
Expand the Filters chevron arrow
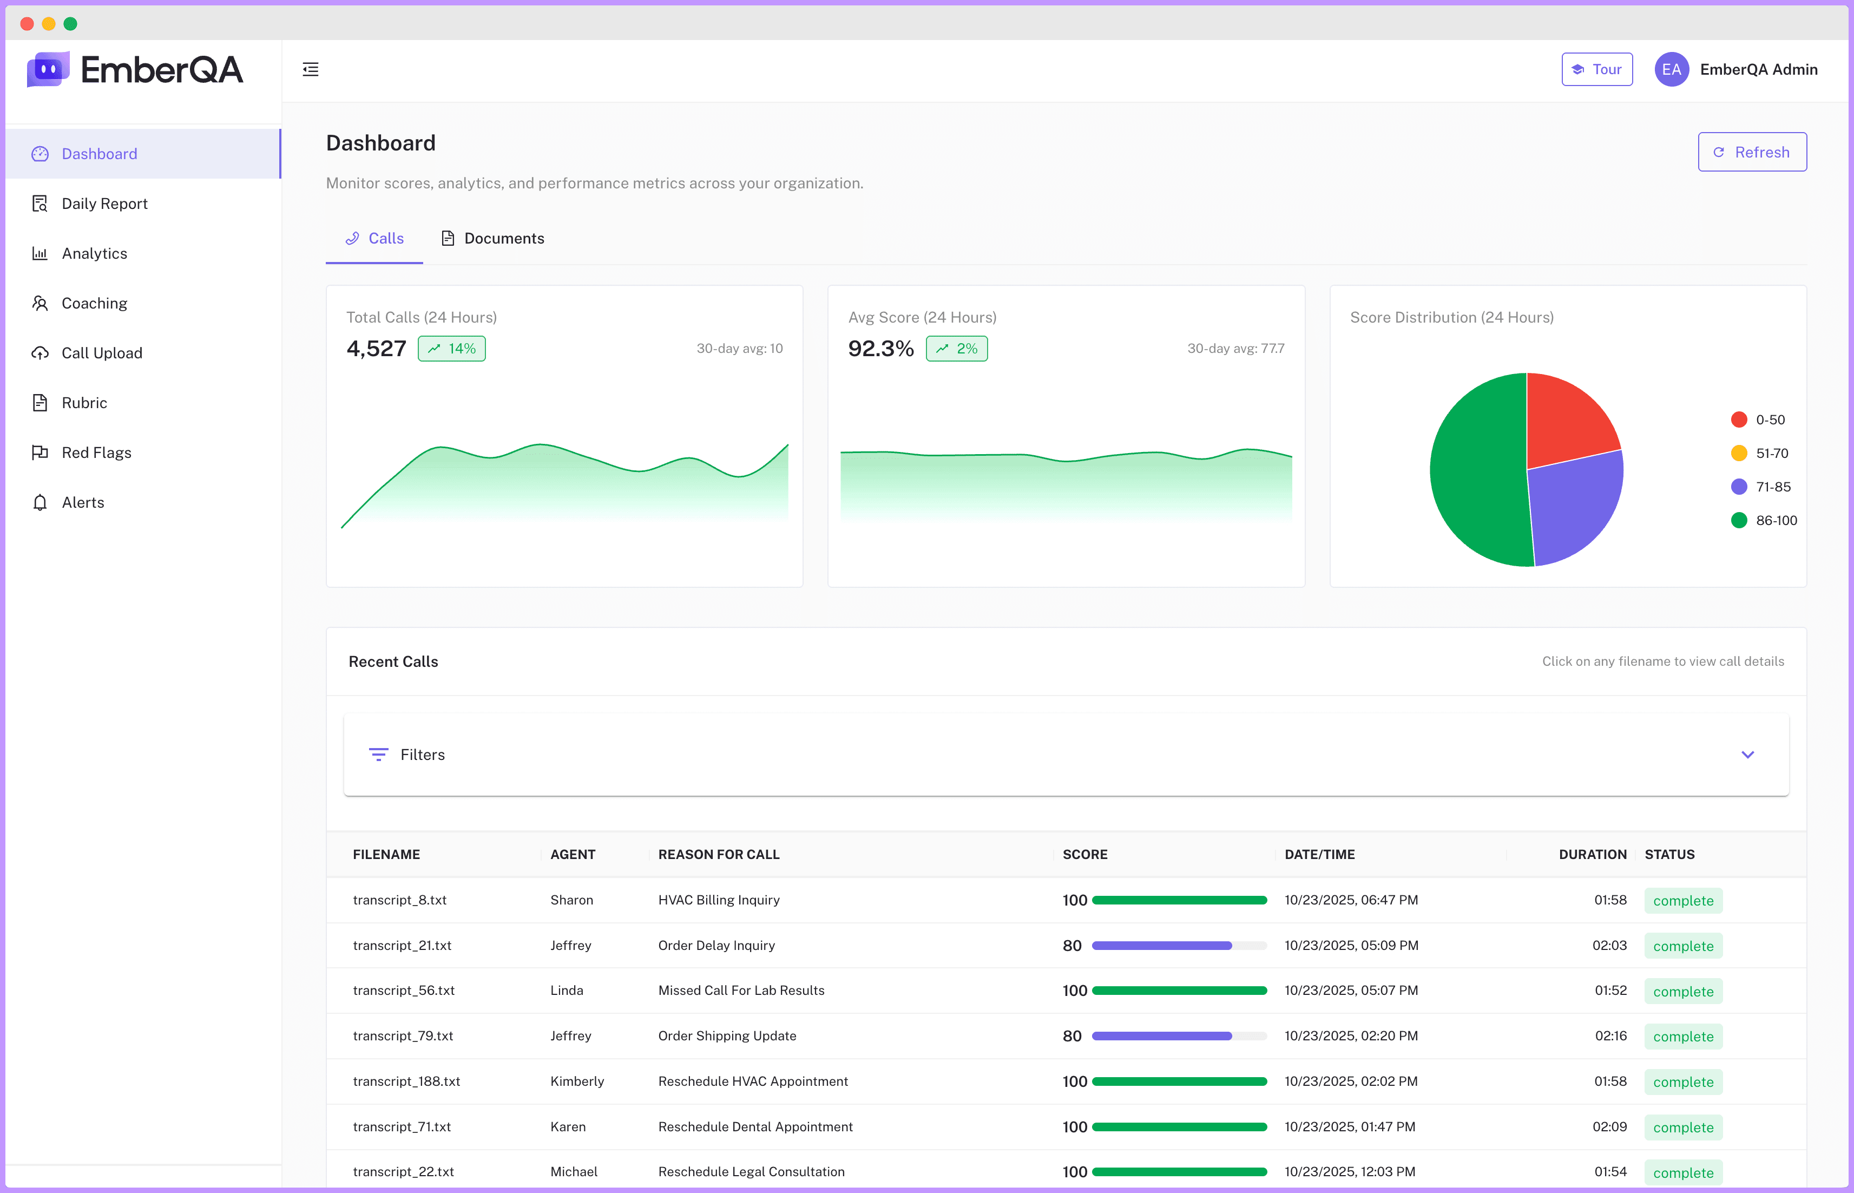coord(1748,755)
